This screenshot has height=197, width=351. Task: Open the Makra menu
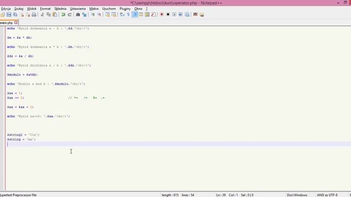pos(94,9)
